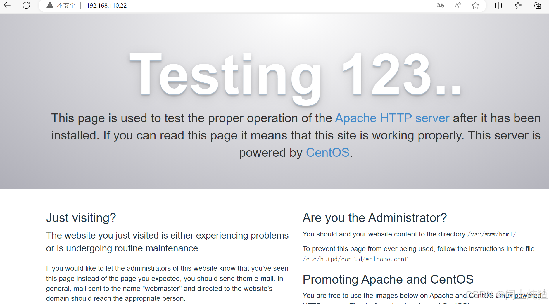Click the Promoting Apache and CentOS heading
Image resolution: width=549 pixels, height=304 pixels.
point(388,279)
